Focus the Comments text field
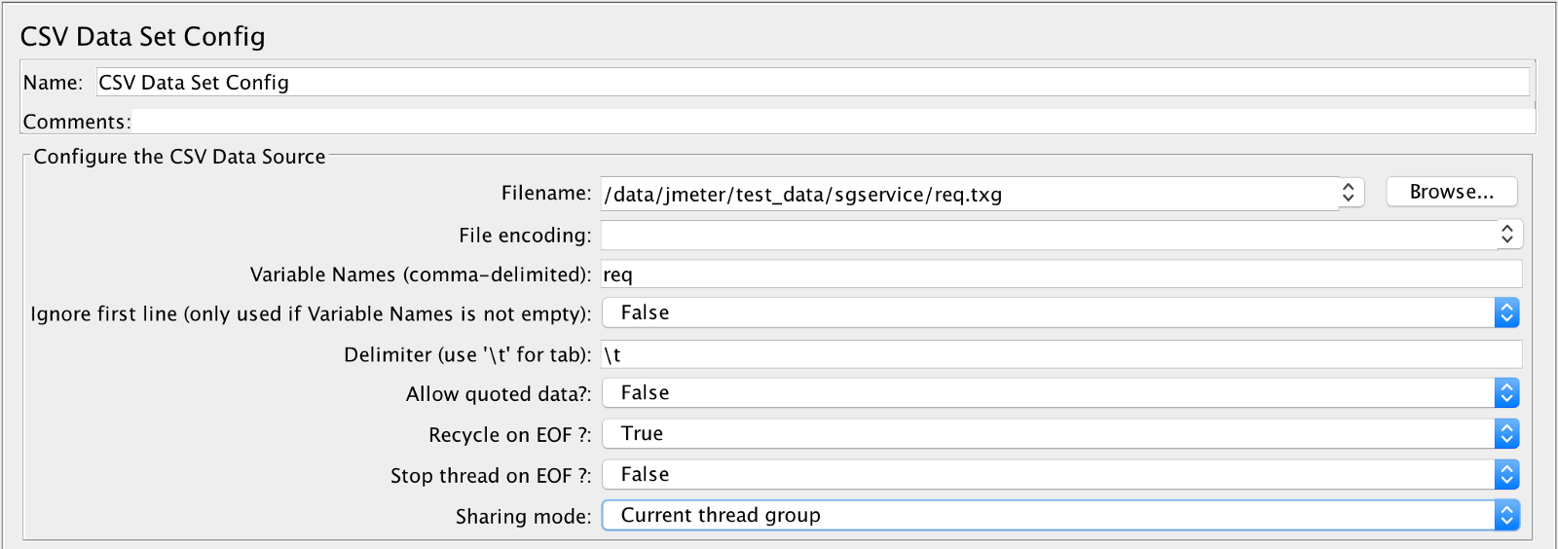The image size is (1558, 549). tap(833, 122)
